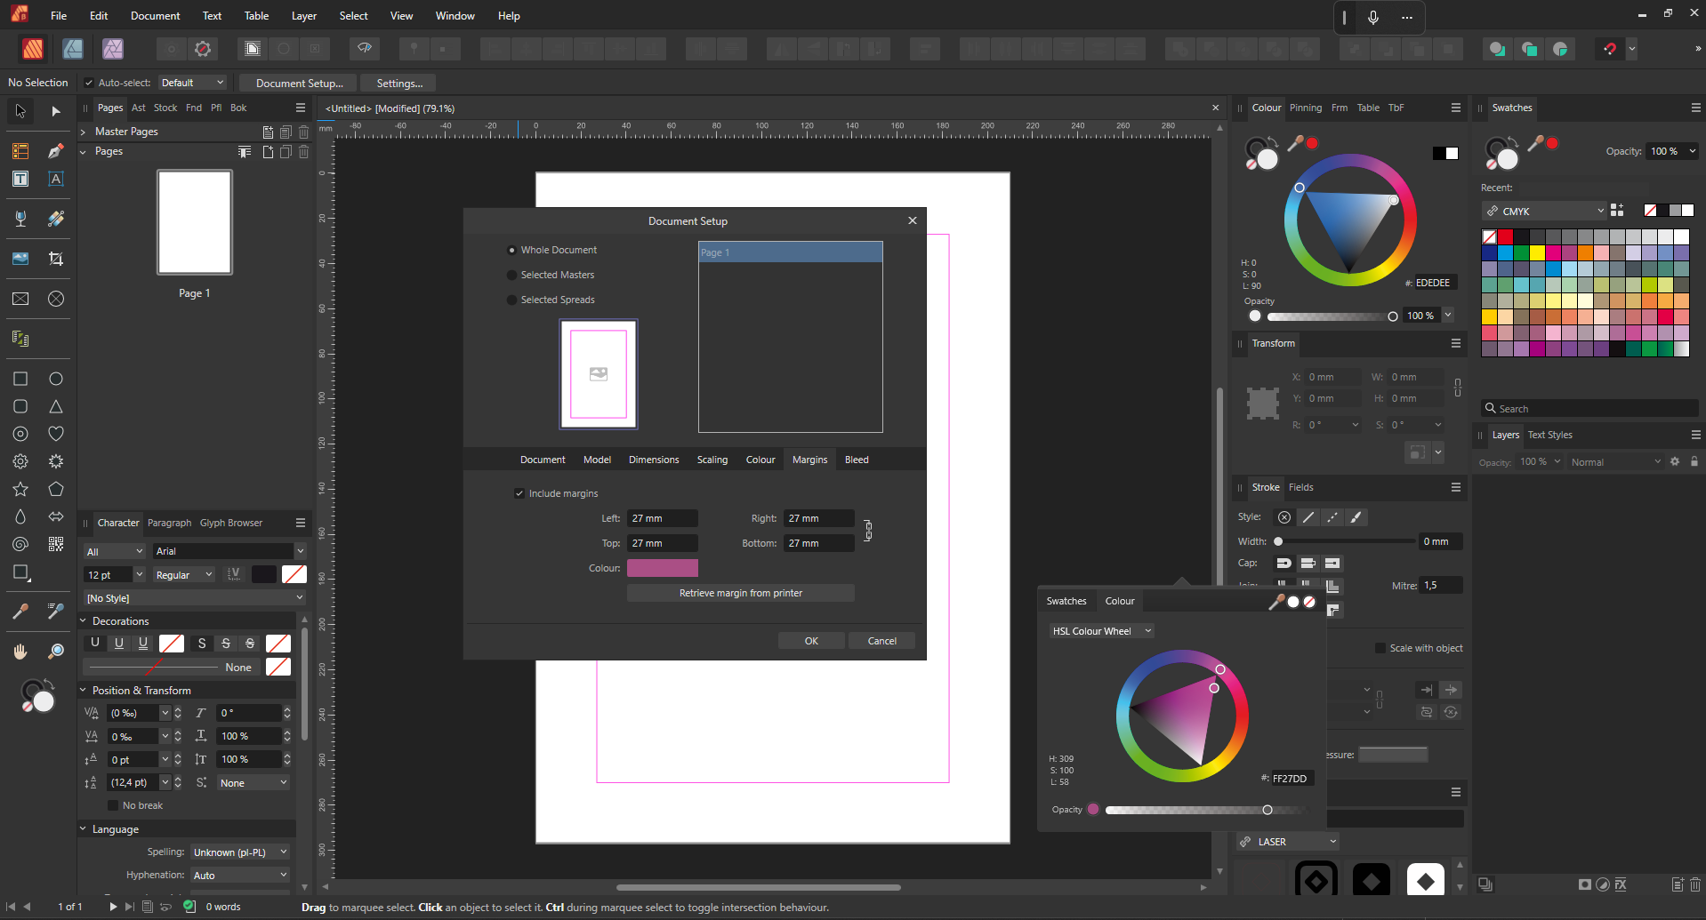Viewport: 1706px width, 920px height.
Task: Enable Scale with object checkbox
Action: [1380, 648]
